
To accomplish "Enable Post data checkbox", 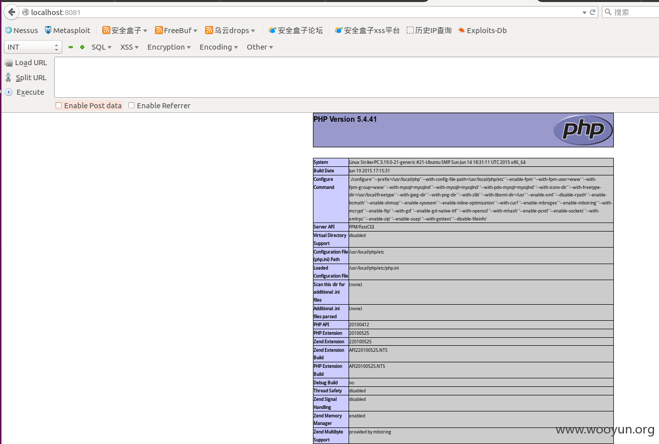I will point(59,105).
